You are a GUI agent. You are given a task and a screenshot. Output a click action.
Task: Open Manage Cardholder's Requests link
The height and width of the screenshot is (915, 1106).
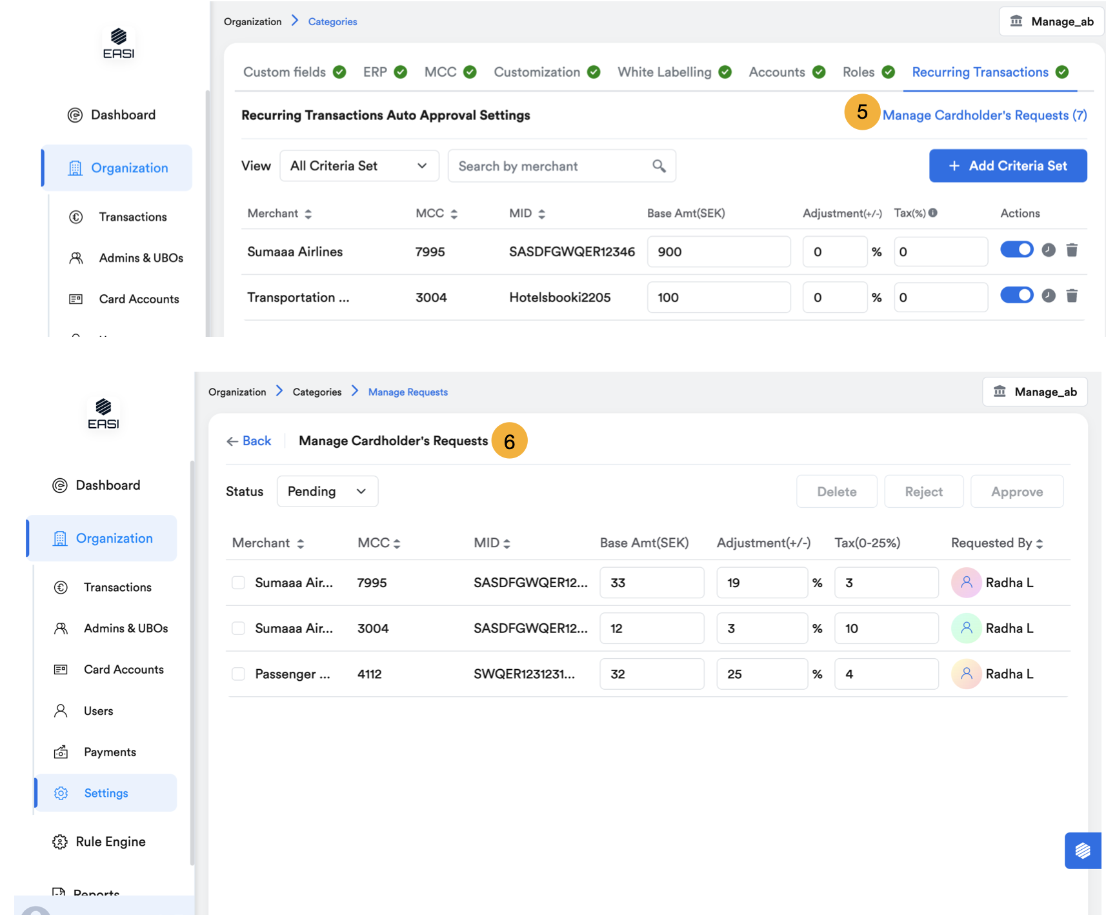(984, 116)
